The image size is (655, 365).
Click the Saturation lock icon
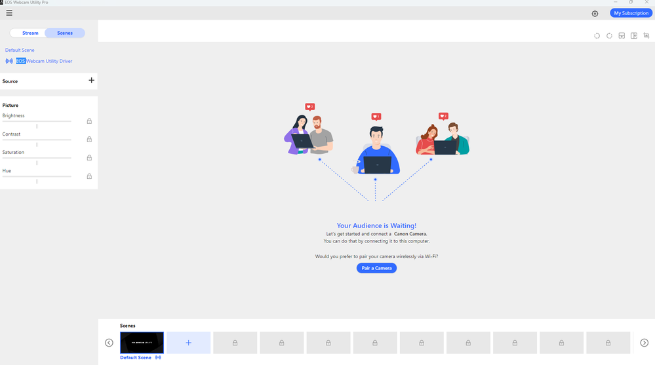tap(89, 158)
